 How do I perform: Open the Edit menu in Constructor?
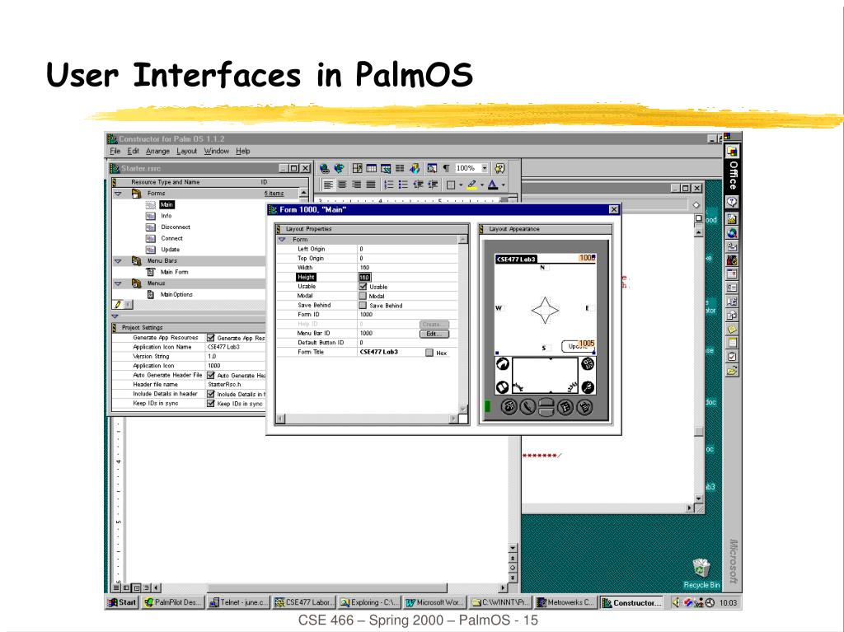(133, 152)
